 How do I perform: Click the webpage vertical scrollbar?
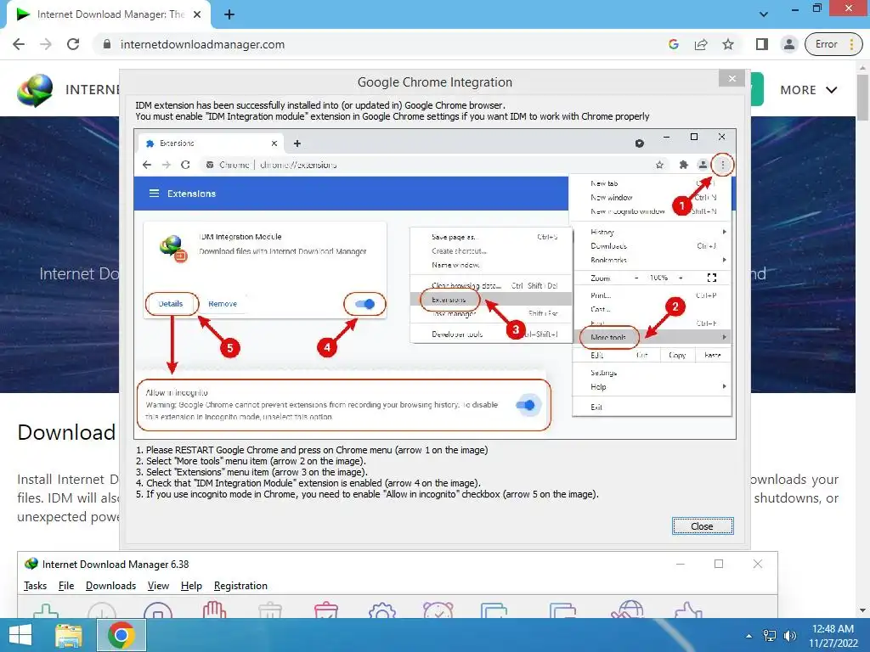pyautogui.click(x=862, y=98)
